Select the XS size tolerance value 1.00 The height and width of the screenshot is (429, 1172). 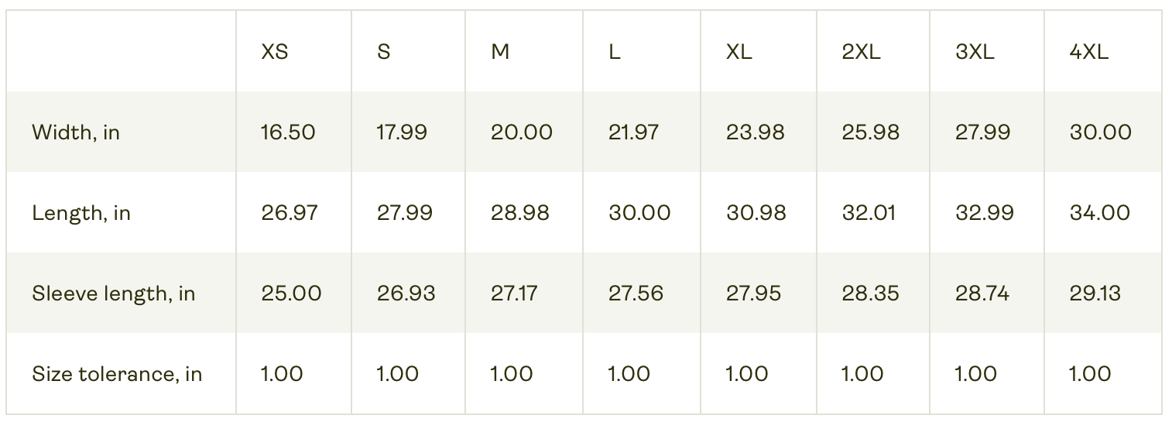tap(282, 374)
